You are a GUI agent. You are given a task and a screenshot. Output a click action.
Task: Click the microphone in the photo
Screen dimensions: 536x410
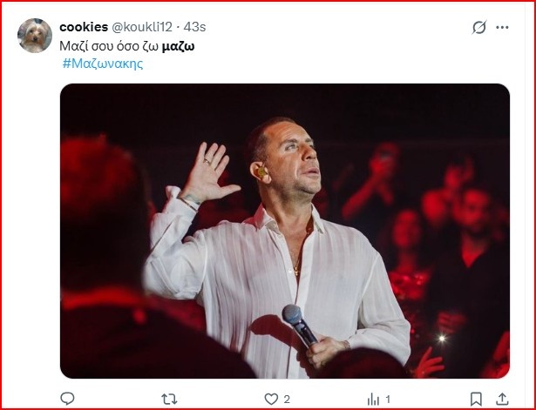pyautogui.click(x=298, y=323)
